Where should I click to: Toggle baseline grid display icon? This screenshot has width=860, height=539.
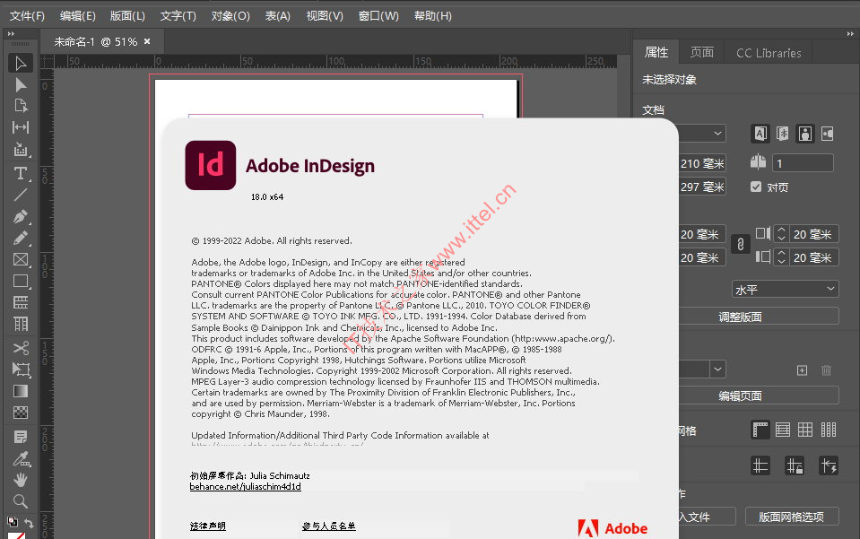tap(783, 430)
